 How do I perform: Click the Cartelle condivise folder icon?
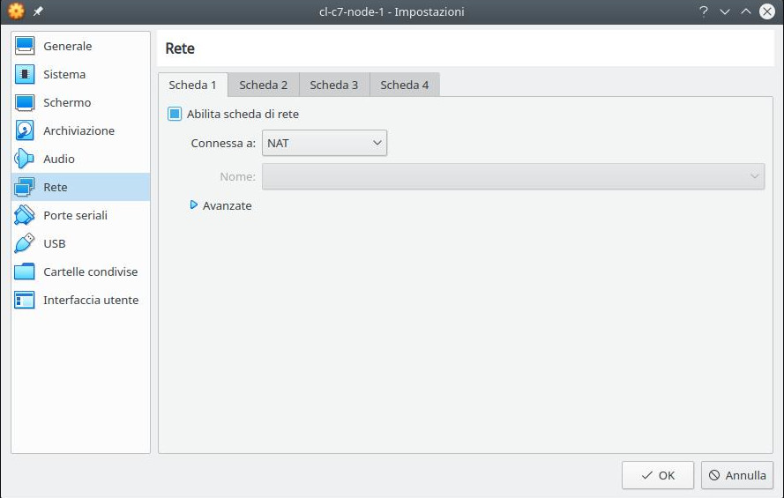pyautogui.click(x=25, y=271)
